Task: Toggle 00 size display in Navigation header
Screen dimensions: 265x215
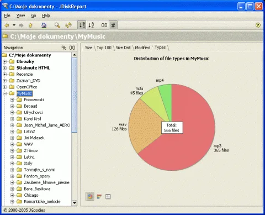Action: tap(72, 48)
